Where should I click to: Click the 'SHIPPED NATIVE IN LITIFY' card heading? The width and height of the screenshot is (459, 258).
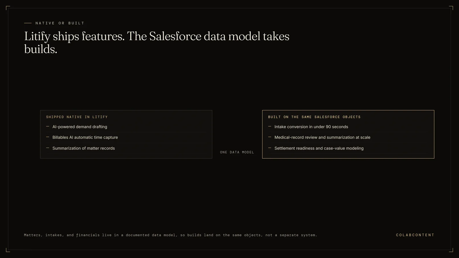(77, 117)
